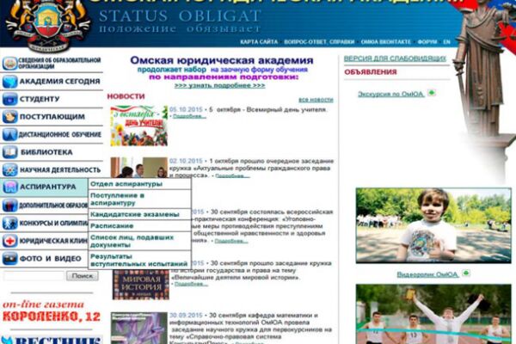Click the Объявления section heading
516x344 pixels.
click(x=371, y=72)
